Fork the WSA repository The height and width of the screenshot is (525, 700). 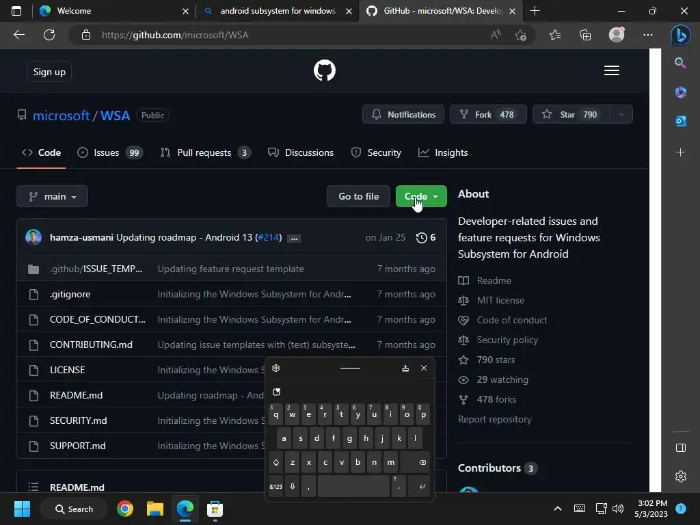pyautogui.click(x=488, y=115)
